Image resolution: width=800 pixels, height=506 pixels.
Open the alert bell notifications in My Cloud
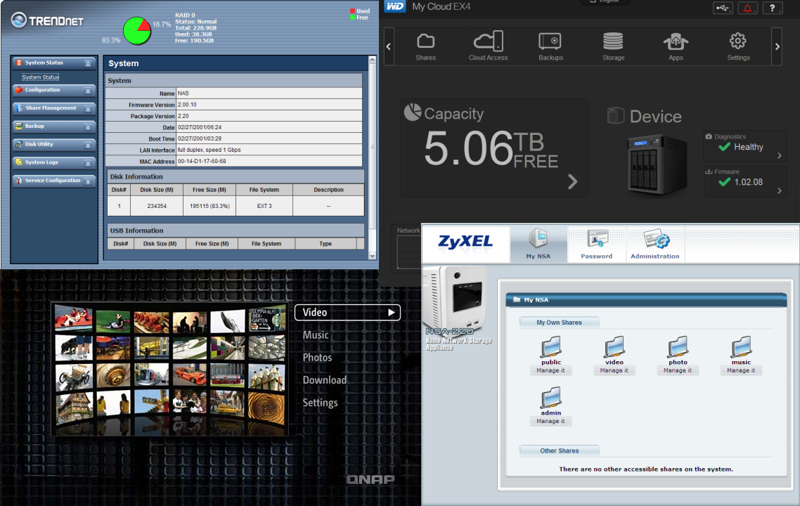point(747,8)
